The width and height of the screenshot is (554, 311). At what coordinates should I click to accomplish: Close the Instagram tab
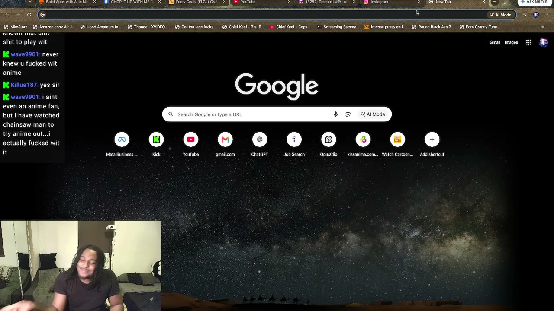click(x=419, y=2)
